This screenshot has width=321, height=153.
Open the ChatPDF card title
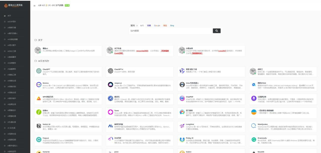click(x=189, y=97)
